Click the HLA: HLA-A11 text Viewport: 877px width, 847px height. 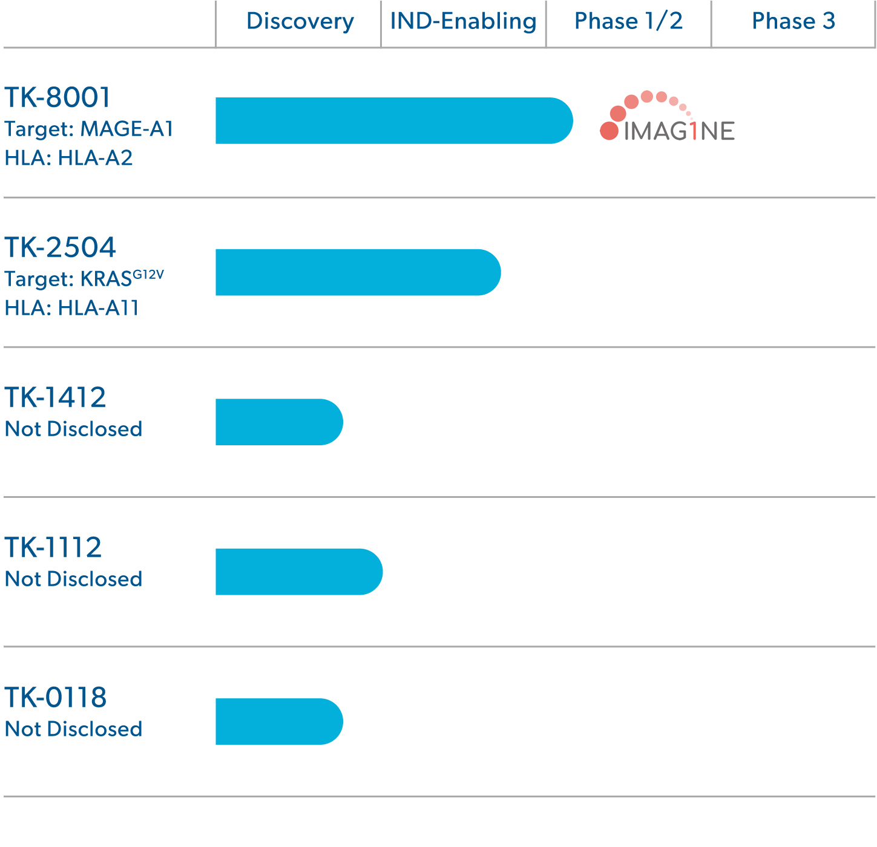[72, 308]
